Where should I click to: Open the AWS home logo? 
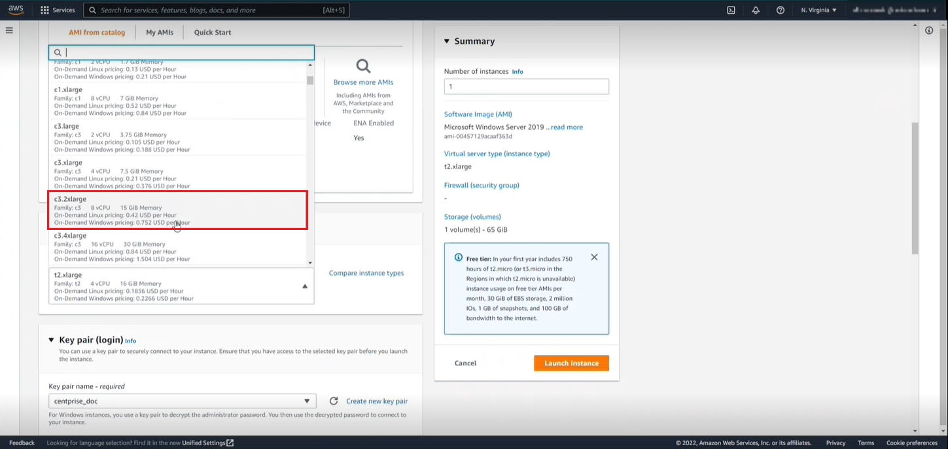tap(16, 10)
